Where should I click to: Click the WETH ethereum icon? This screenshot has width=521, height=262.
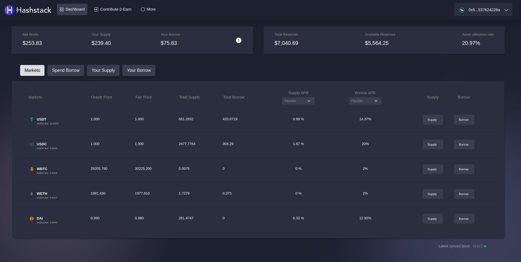[32, 194]
